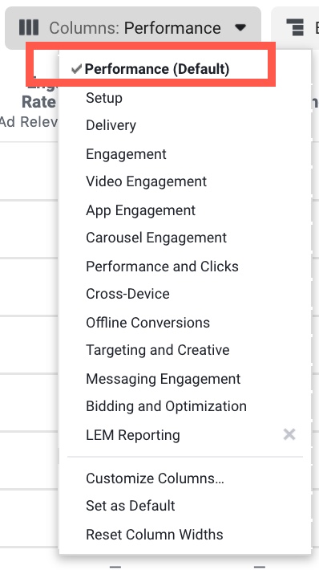Open the Columns: Performance dropdown button
This screenshot has height=570, width=319.
click(x=133, y=27)
